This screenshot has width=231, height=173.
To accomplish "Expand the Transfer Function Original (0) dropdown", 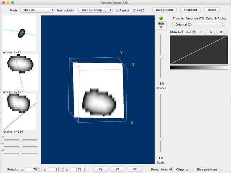I will (198, 25).
